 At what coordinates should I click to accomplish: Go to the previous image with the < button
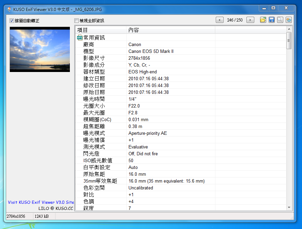pos(220,20)
